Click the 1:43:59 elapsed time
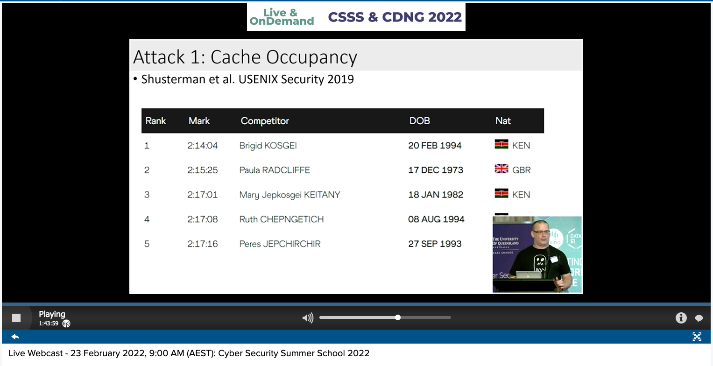Image resolution: width=713 pixels, height=366 pixels. (x=49, y=324)
